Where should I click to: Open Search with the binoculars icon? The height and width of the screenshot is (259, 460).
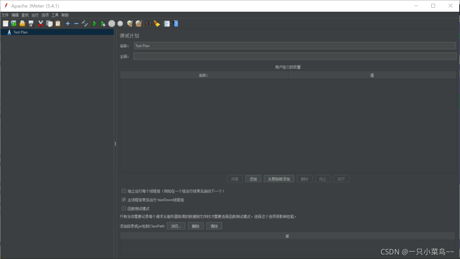pos(148,23)
